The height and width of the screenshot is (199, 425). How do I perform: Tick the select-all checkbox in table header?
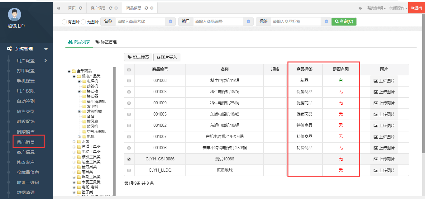tap(129, 70)
